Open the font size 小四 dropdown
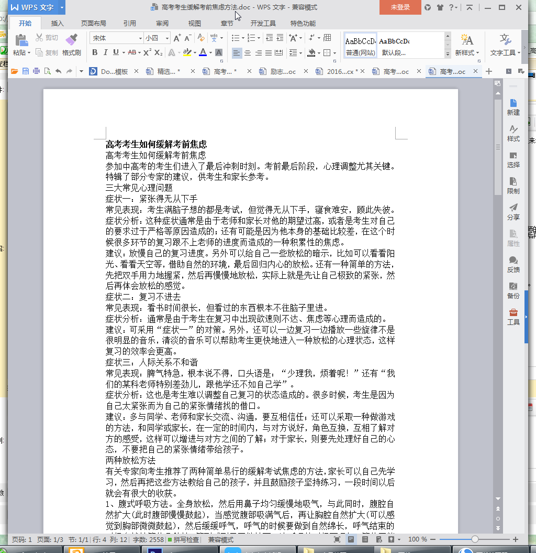The height and width of the screenshot is (553, 536). [167, 38]
